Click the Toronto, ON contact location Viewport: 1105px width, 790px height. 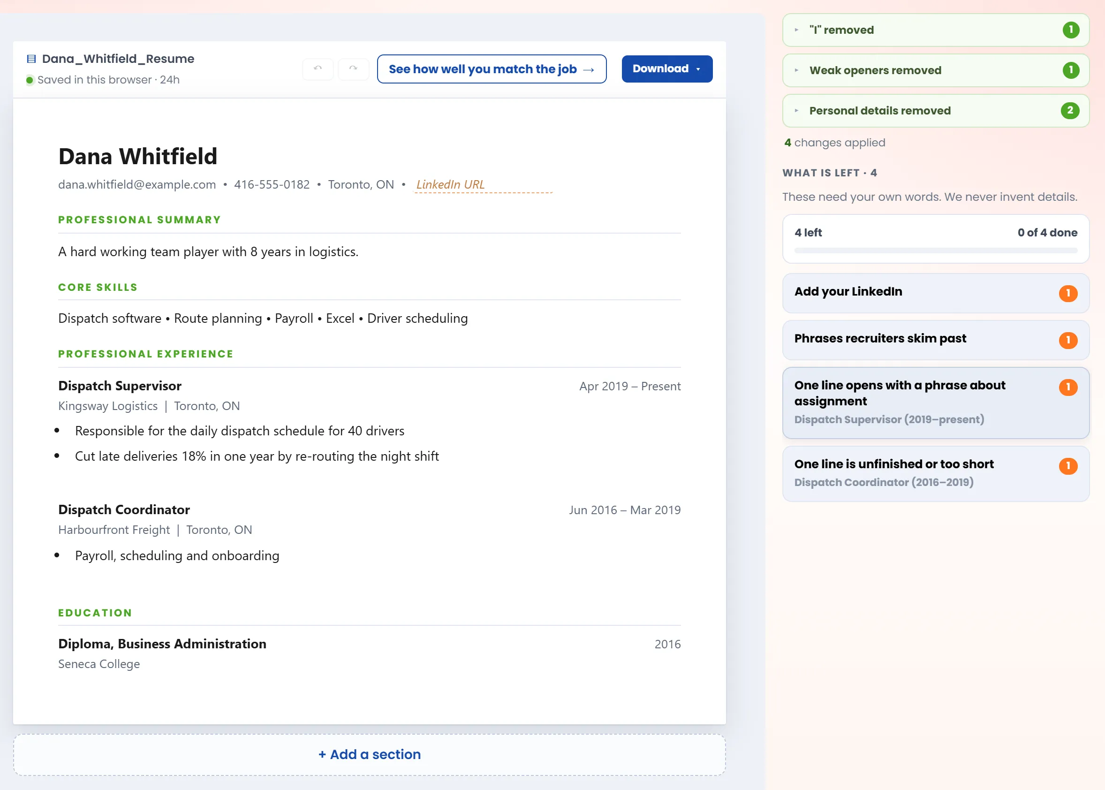click(x=361, y=185)
